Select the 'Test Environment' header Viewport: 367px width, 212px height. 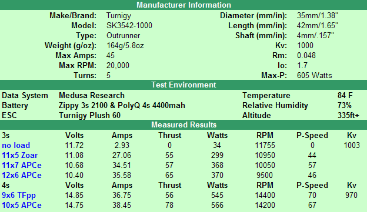[x=183, y=85]
